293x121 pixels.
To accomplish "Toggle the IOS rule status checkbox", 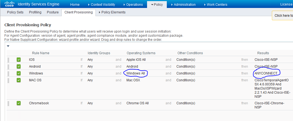I will tap(18, 60).
